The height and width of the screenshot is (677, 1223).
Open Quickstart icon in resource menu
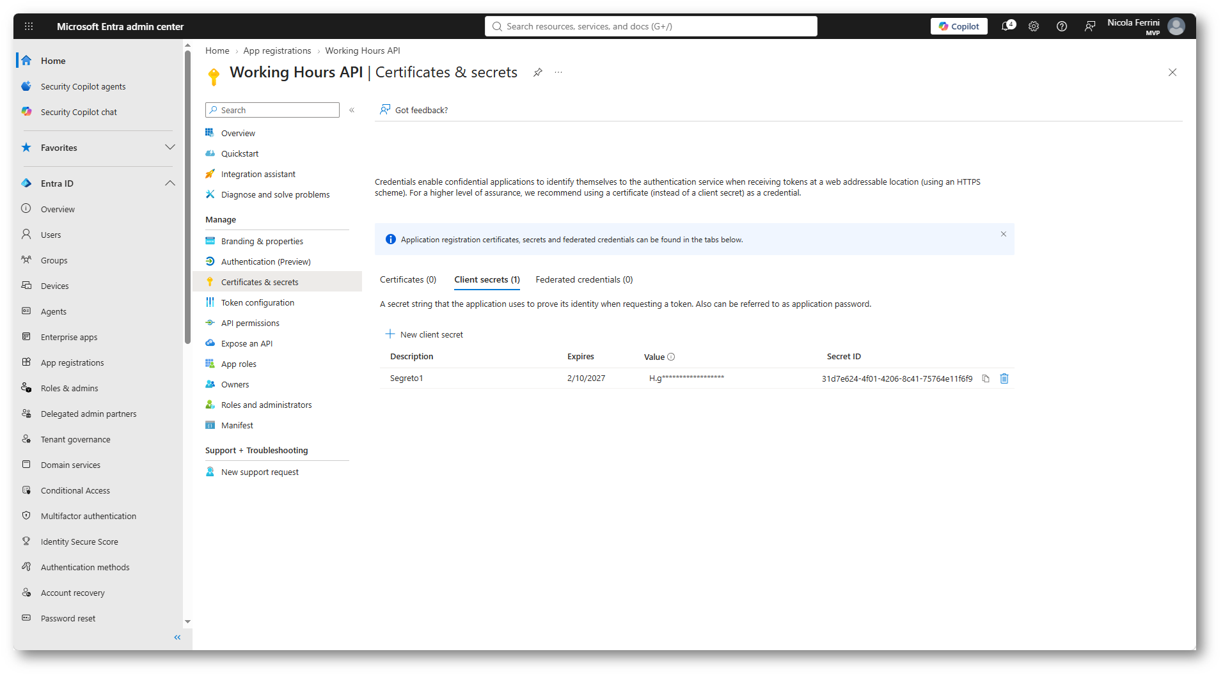tap(210, 153)
